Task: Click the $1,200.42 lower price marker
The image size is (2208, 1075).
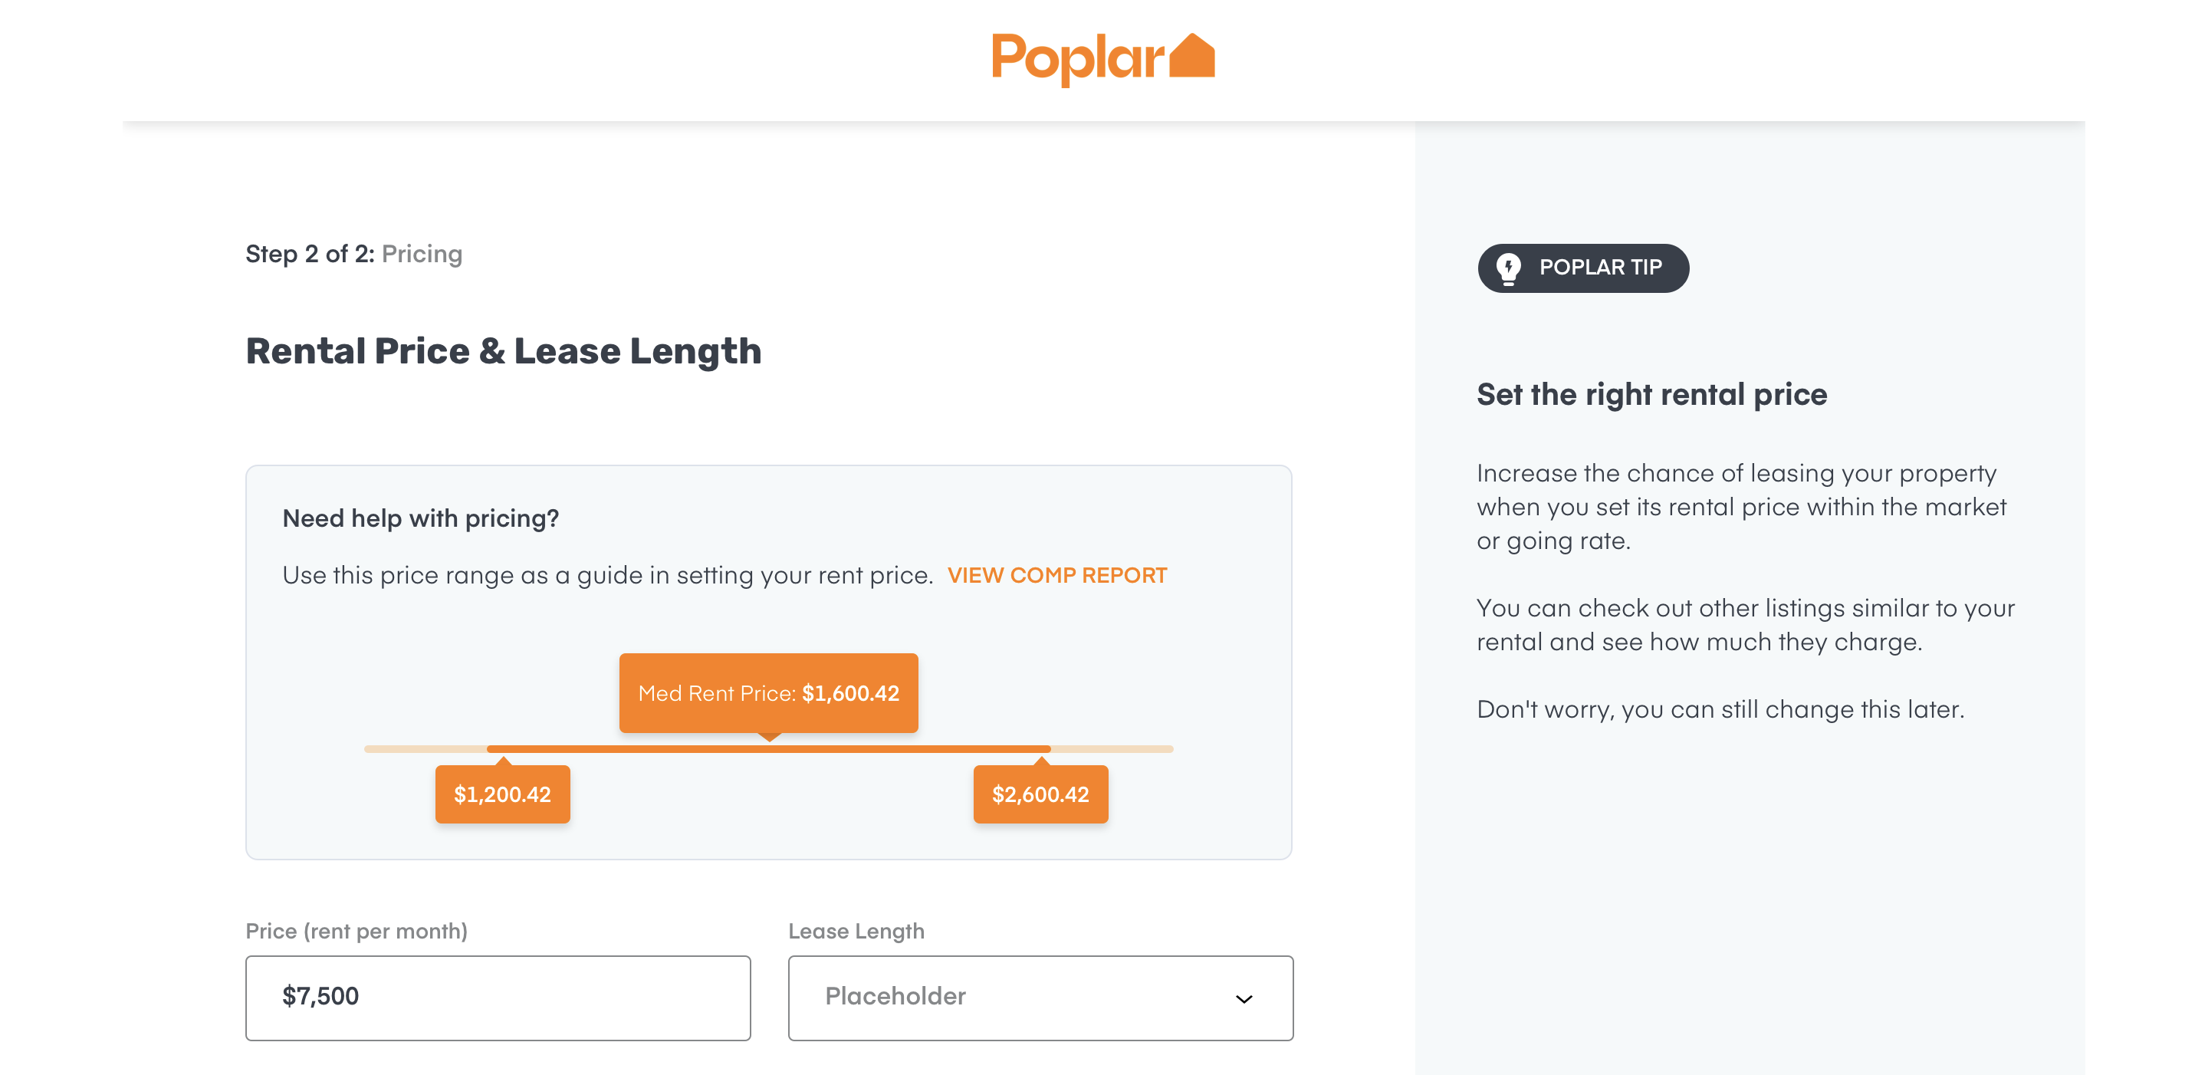Action: point(502,794)
